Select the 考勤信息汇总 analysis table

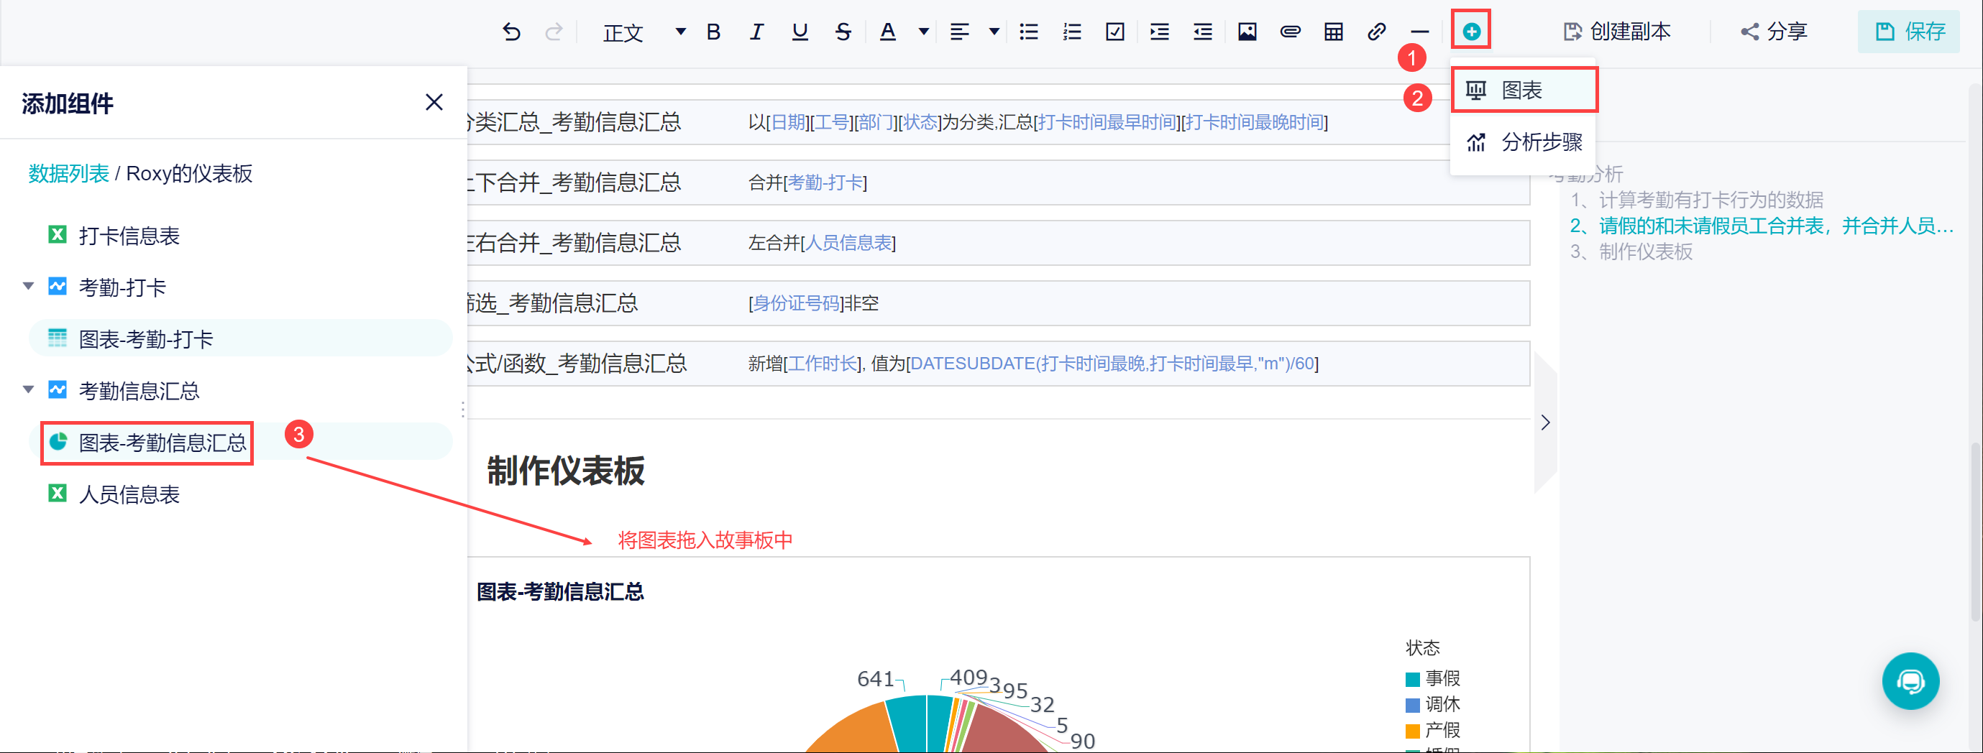pyautogui.click(x=139, y=391)
